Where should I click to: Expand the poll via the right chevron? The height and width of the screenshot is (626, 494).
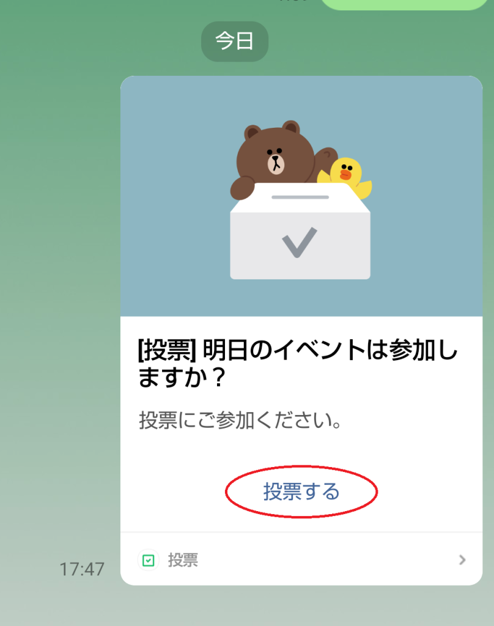click(462, 560)
